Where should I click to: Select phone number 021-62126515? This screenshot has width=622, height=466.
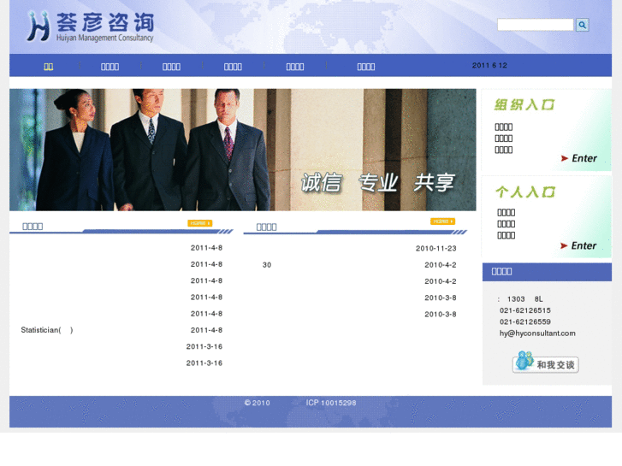[x=524, y=310]
